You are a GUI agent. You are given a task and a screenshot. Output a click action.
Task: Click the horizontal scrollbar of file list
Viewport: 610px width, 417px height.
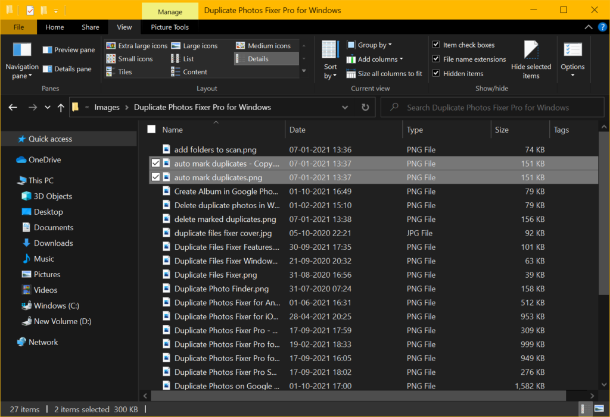click(x=358, y=396)
